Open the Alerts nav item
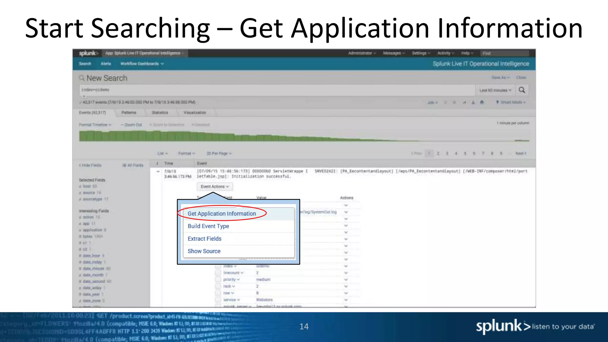 tap(106, 64)
